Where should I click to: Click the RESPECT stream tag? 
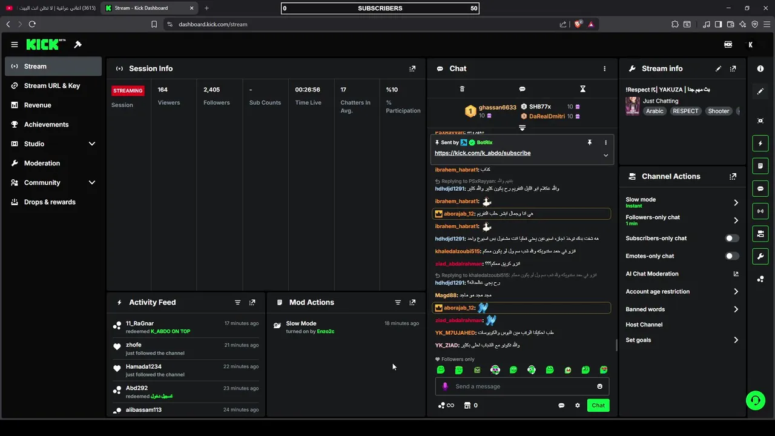click(685, 111)
